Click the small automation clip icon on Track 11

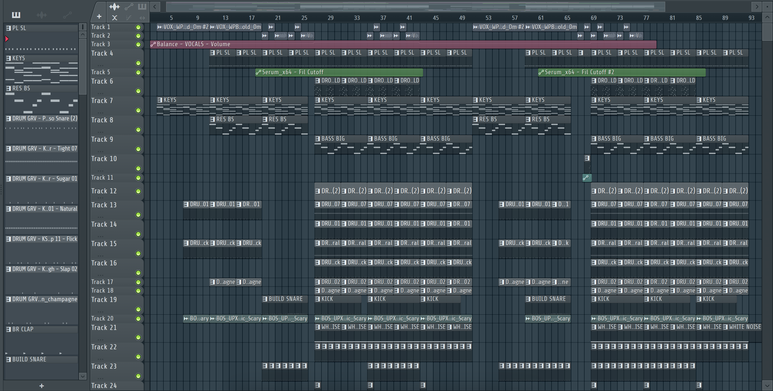click(x=587, y=178)
